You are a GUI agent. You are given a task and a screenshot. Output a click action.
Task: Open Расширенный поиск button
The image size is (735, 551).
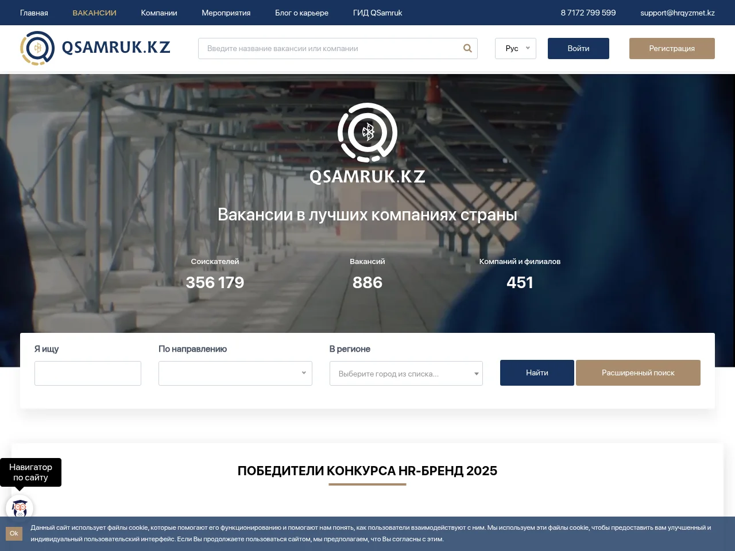tap(638, 372)
